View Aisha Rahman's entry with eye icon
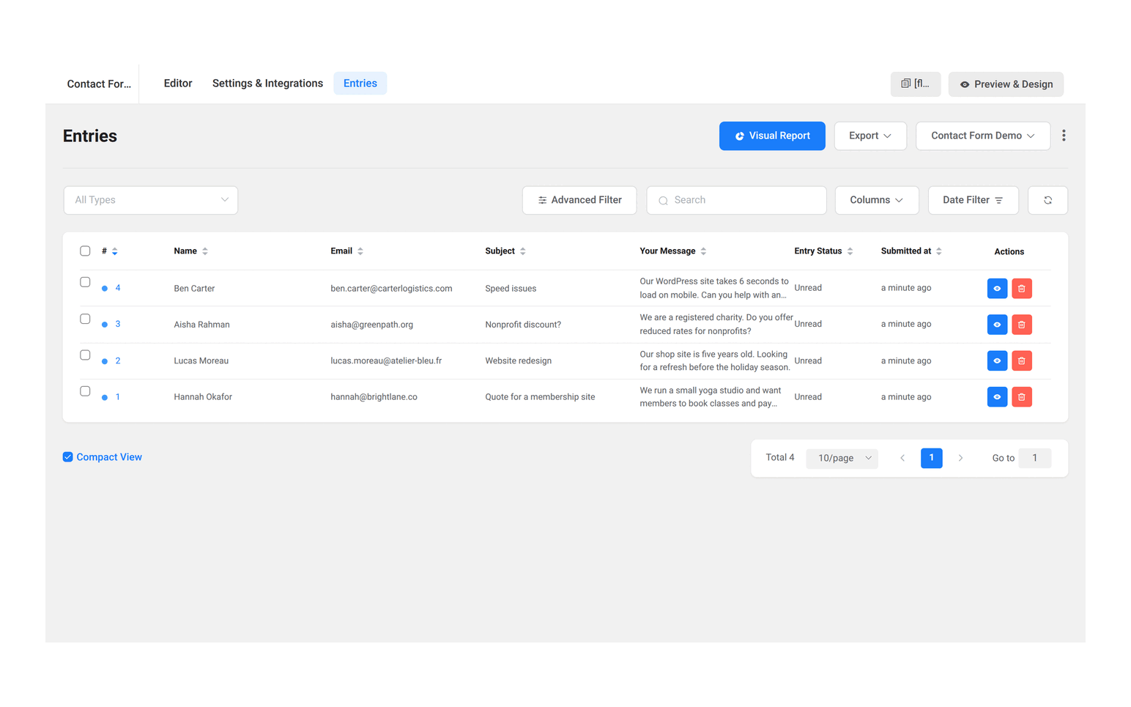 pos(997,325)
